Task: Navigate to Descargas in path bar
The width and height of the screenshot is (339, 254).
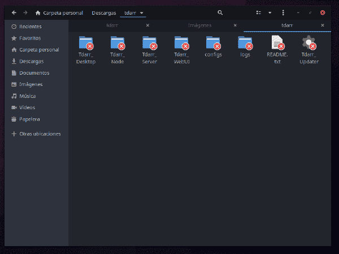Action: 104,13
